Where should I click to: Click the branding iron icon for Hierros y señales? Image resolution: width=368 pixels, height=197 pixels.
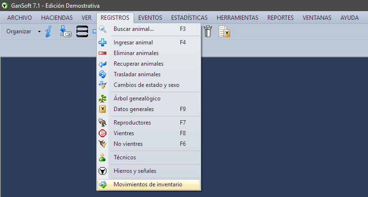[x=103, y=171]
